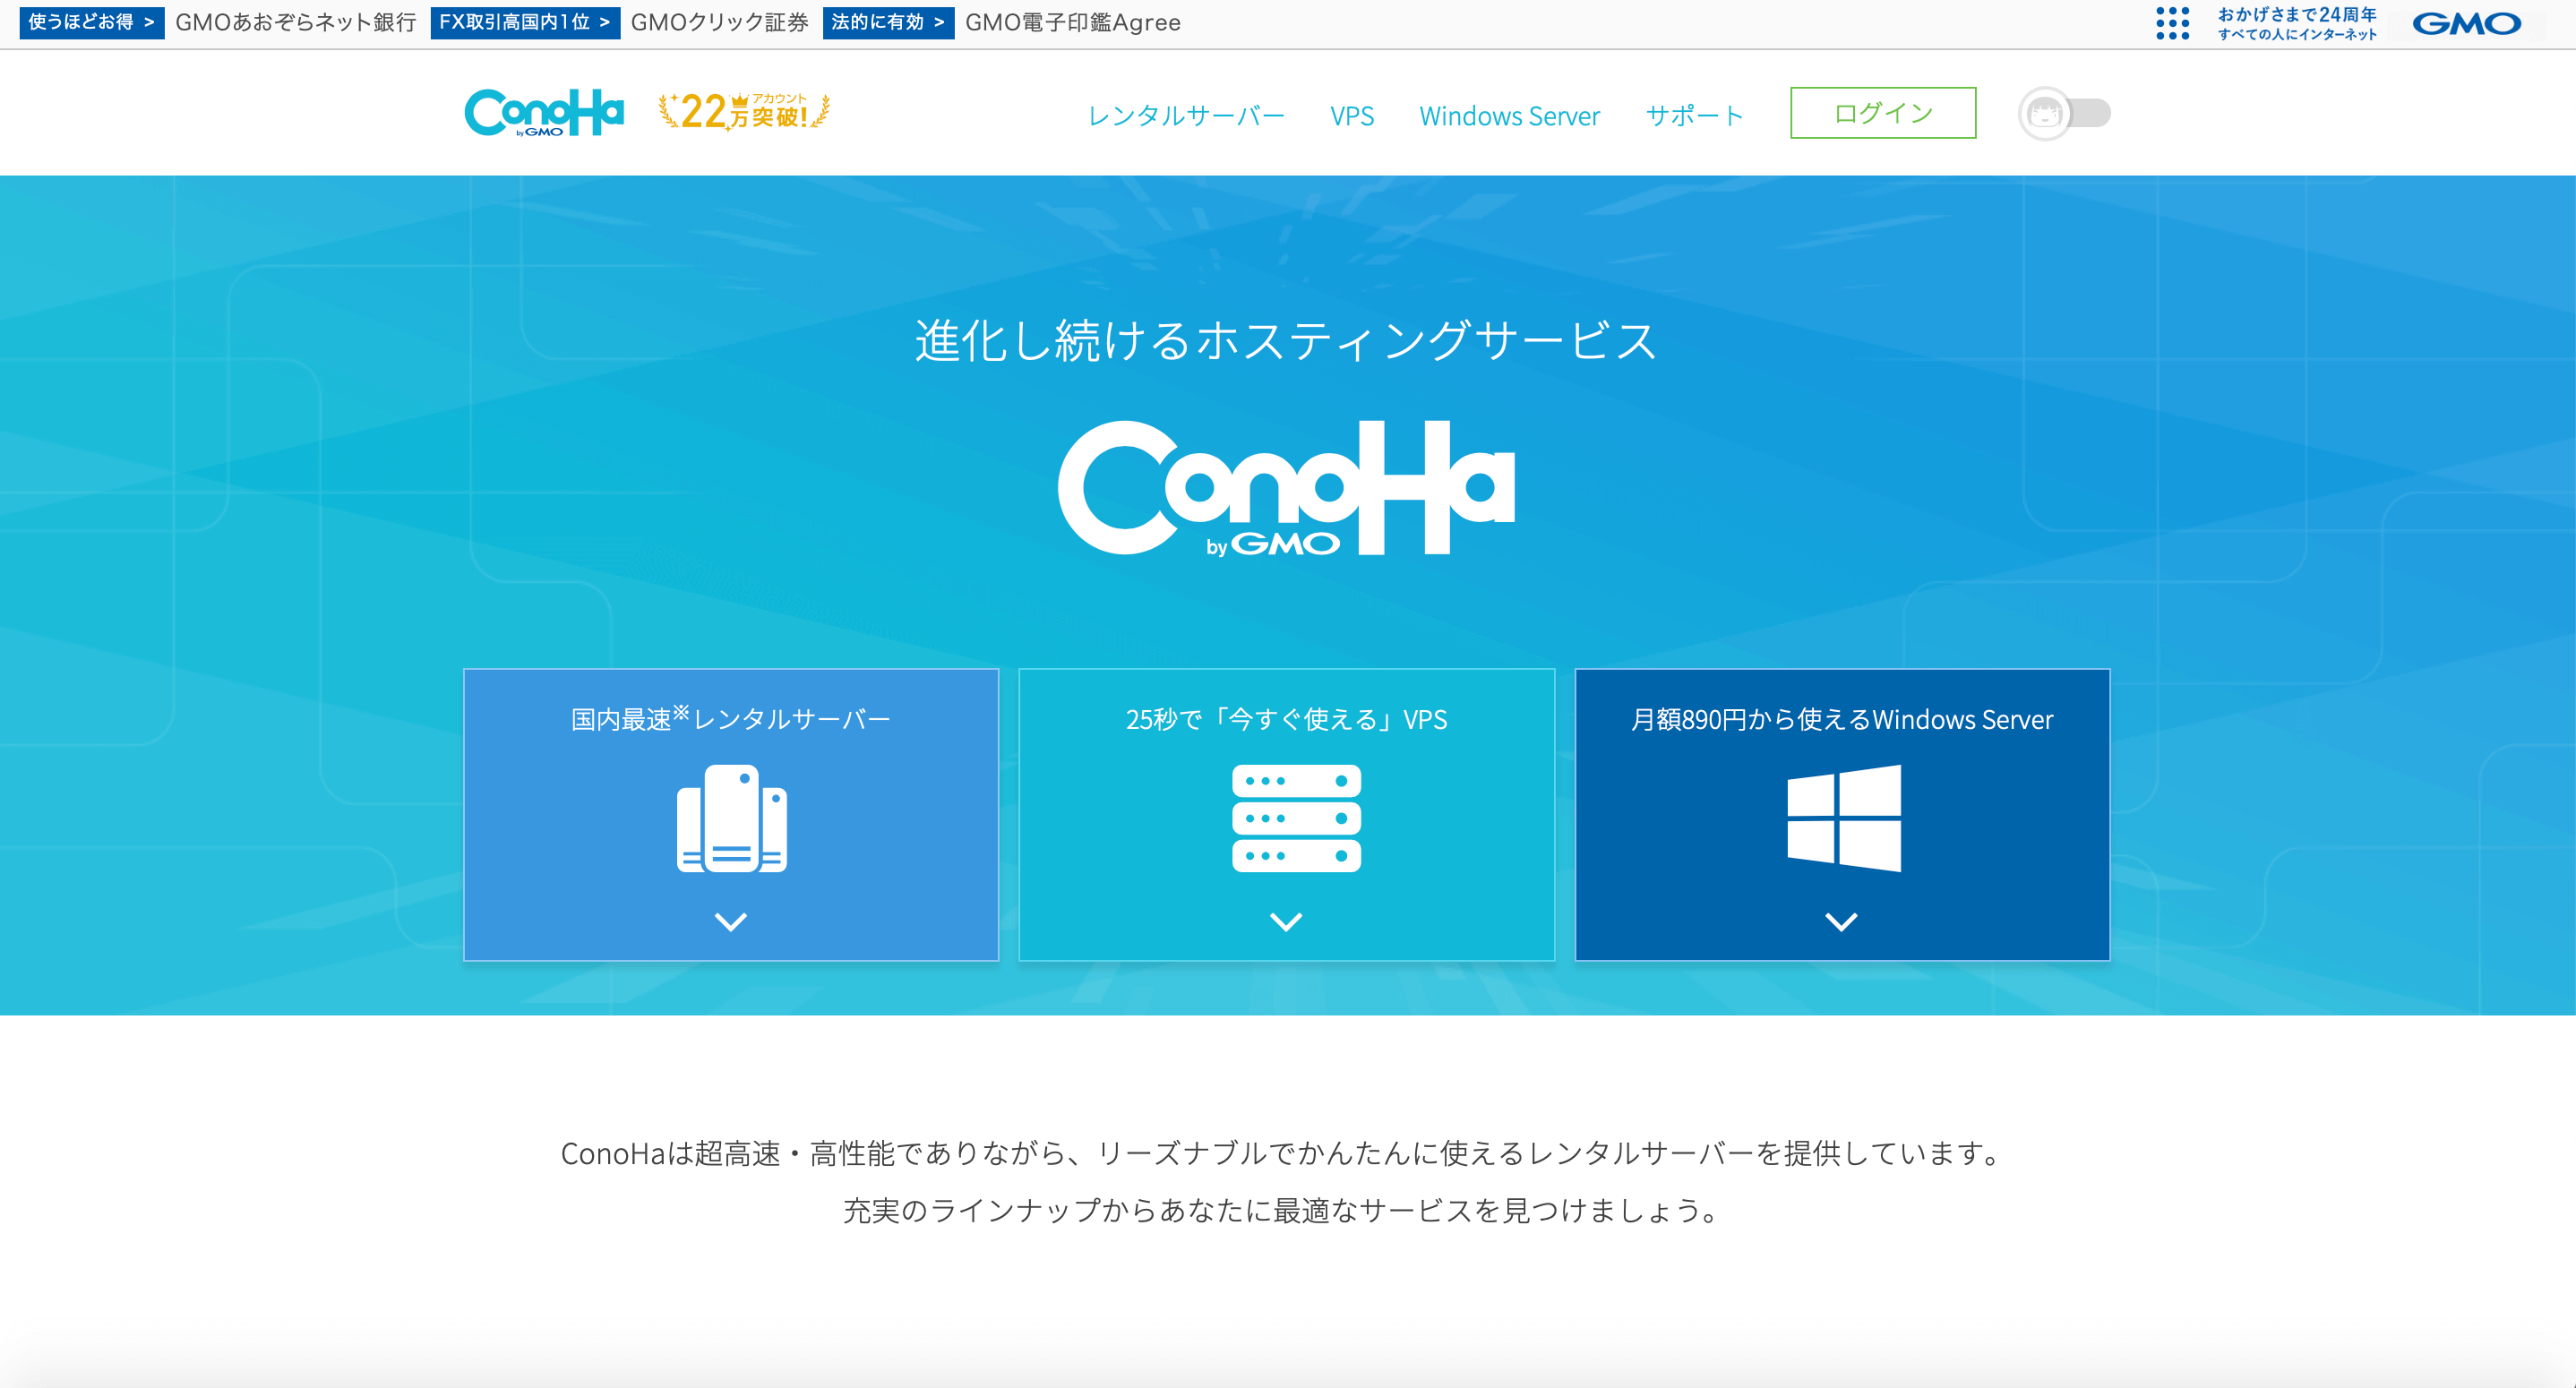Screen dimensions: 2576x1388
Task: Click the 進化し続けるホスティングサービス heading
Action: pyautogui.click(x=1286, y=340)
